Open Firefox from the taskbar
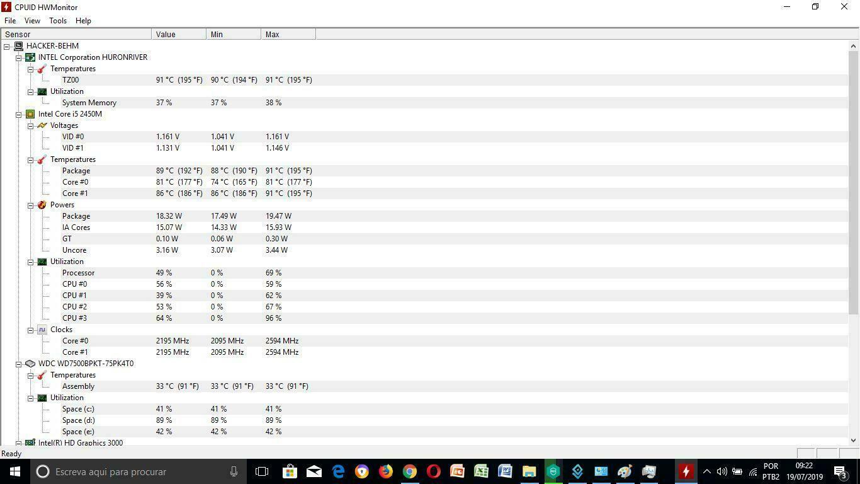Viewport: 860px width, 484px height. 386,471
